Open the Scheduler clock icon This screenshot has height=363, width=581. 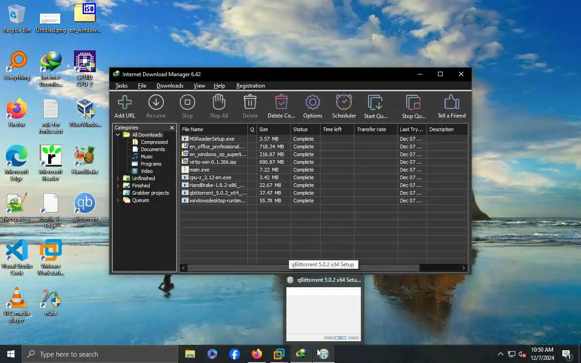point(344,103)
